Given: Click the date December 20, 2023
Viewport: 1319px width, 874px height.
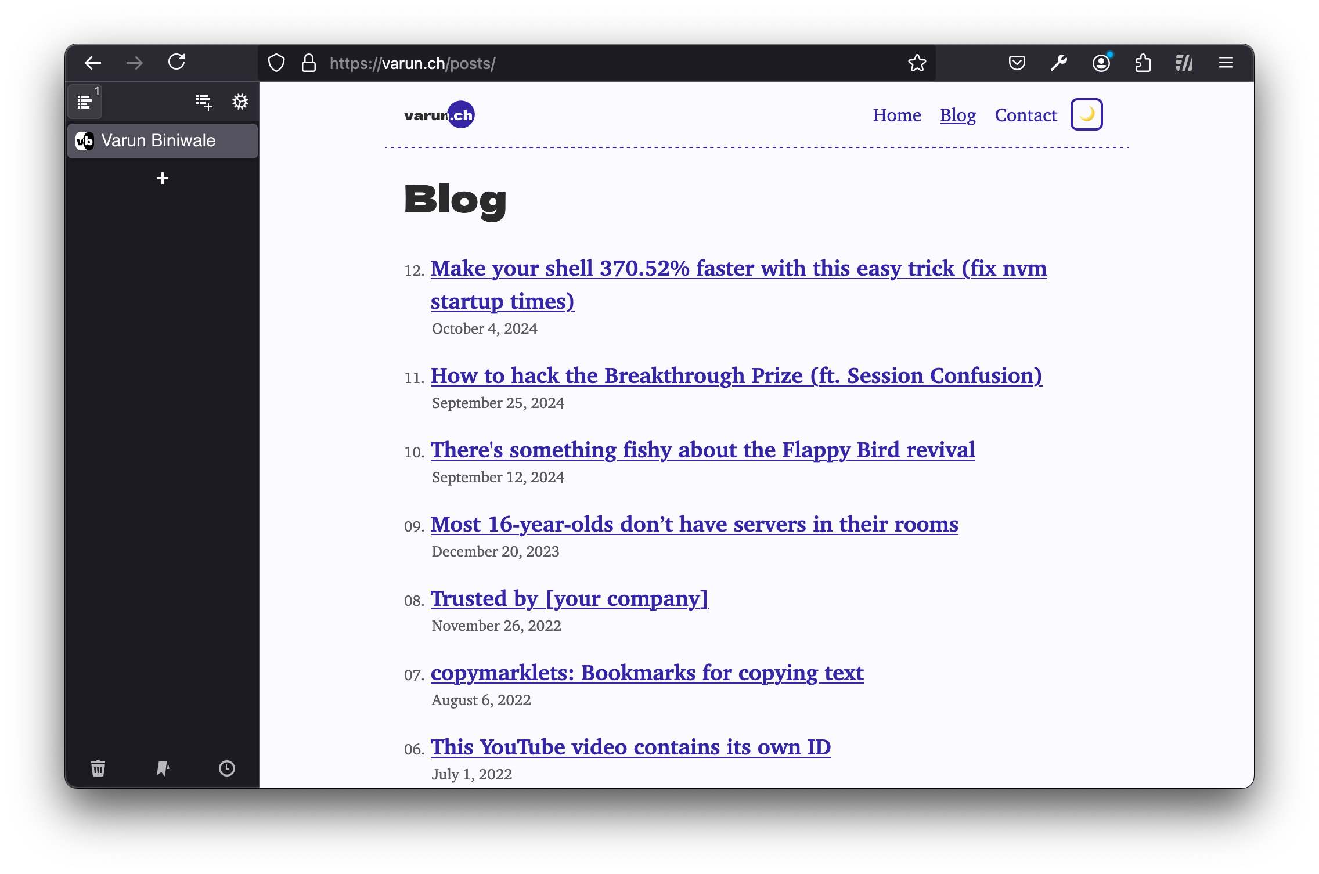Looking at the screenshot, I should pos(495,551).
